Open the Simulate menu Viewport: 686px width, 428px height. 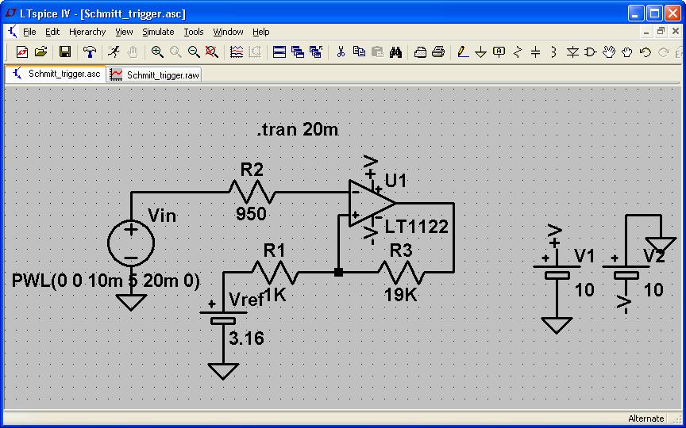tap(158, 32)
